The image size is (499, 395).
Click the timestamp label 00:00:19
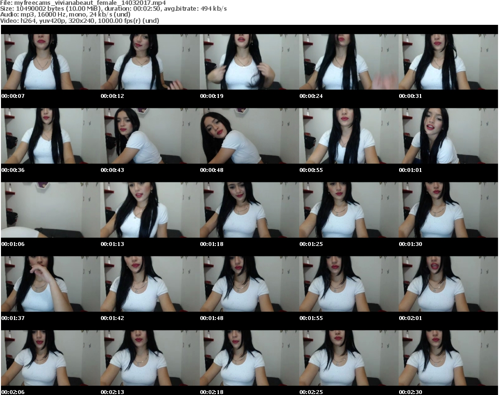211,96
